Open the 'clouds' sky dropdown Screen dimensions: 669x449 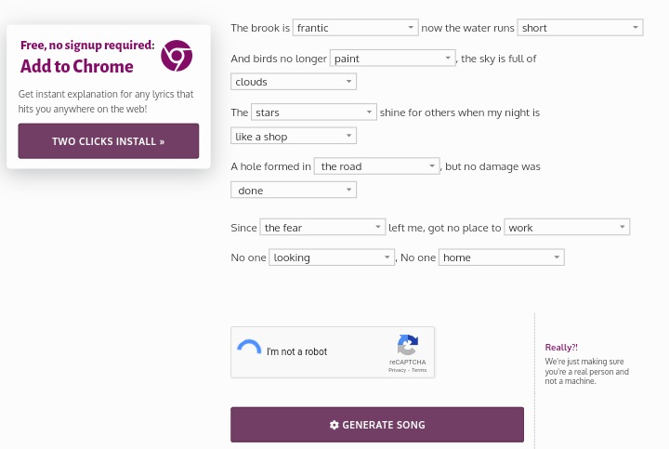click(x=294, y=82)
